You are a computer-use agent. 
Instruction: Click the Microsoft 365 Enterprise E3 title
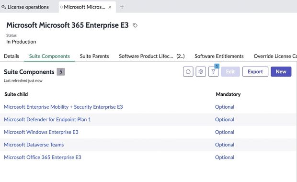[68, 25]
